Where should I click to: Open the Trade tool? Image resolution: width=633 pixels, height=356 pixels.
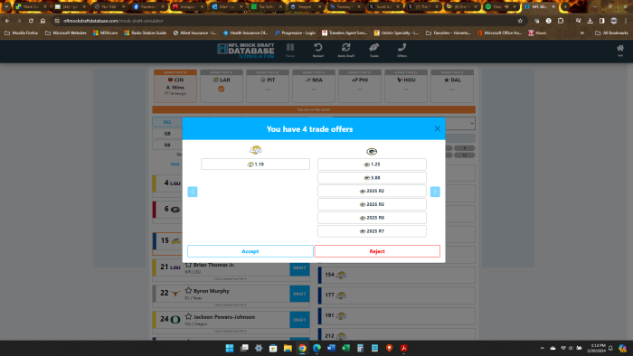(373, 51)
